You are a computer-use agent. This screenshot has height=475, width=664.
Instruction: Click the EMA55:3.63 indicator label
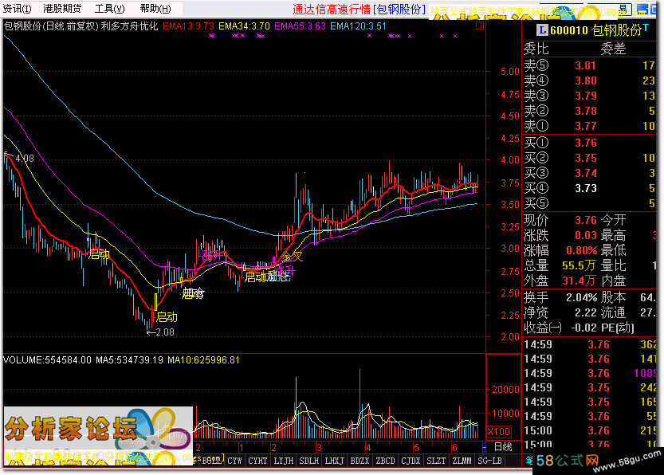(x=301, y=26)
